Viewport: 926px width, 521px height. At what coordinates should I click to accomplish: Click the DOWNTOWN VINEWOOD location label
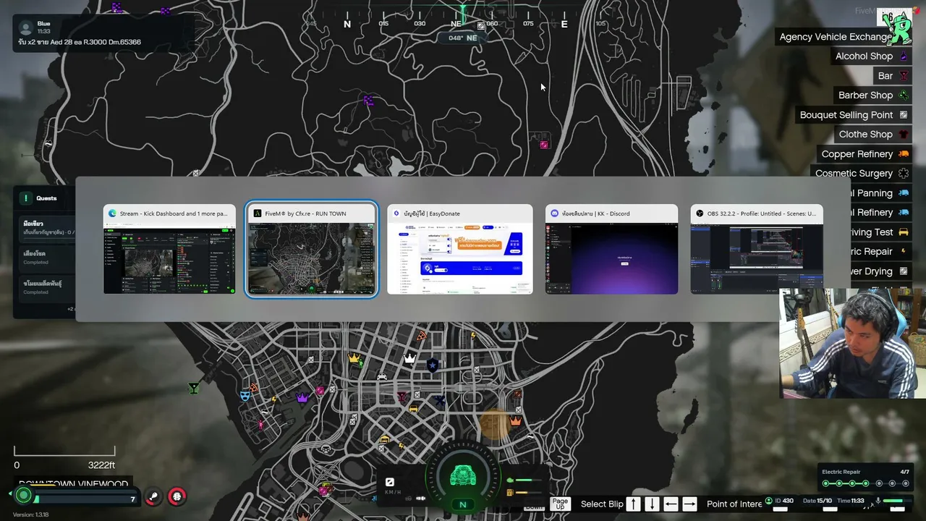pos(73,484)
